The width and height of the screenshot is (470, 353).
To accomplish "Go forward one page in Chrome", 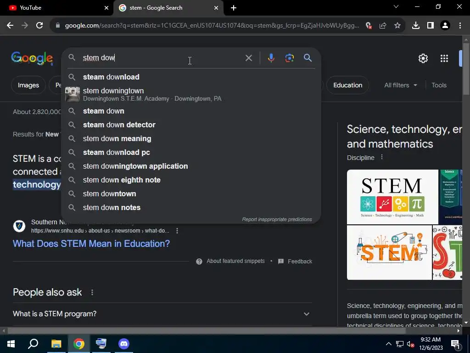I will [25, 26].
